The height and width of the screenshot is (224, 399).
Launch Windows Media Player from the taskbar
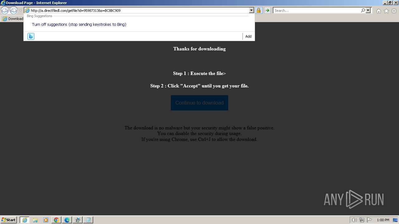(x=46, y=220)
